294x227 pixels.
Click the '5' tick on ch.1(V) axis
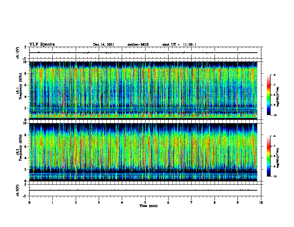pyautogui.click(x=26, y=47)
